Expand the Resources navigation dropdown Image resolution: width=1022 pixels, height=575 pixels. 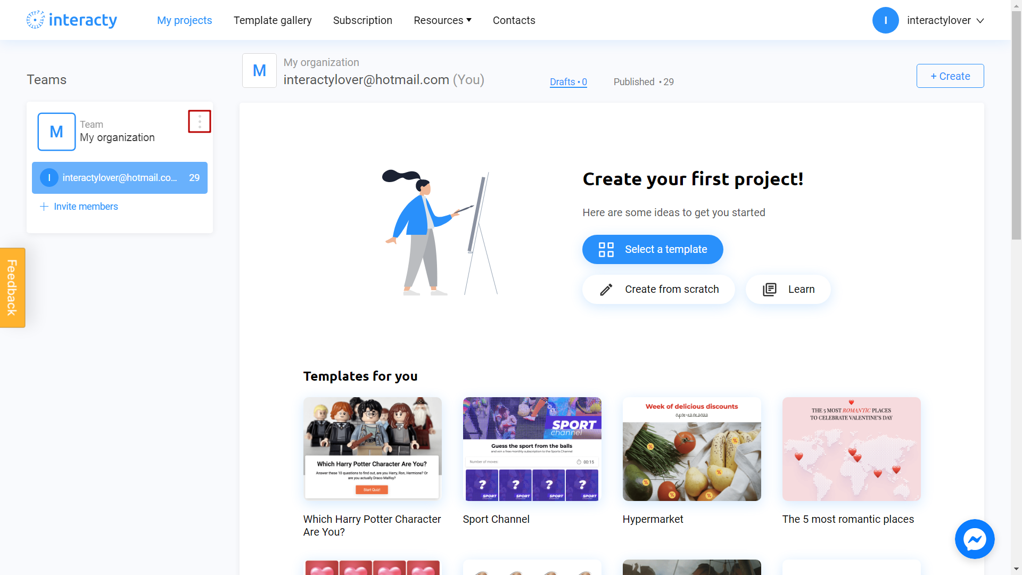click(x=441, y=20)
